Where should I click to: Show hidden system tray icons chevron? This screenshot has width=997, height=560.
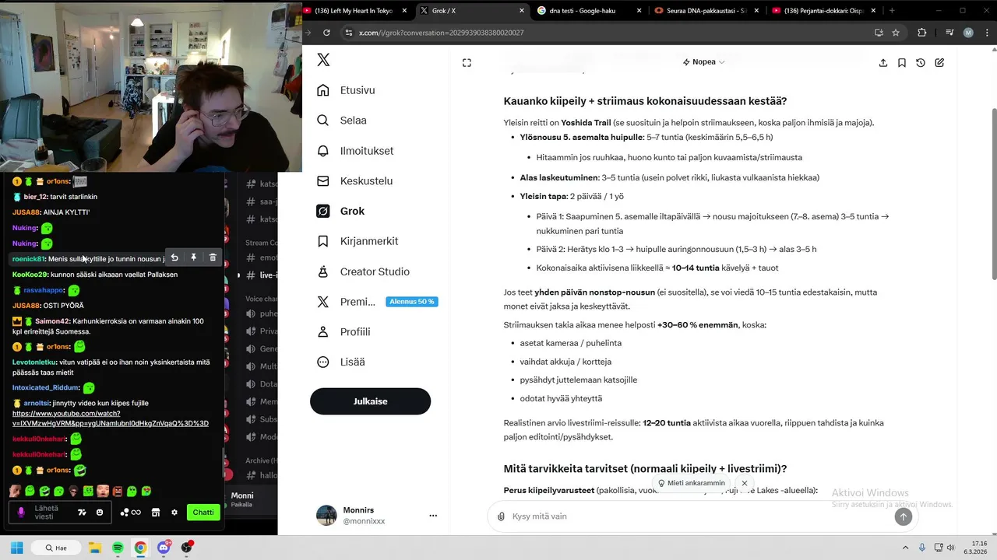(x=905, y=548)
